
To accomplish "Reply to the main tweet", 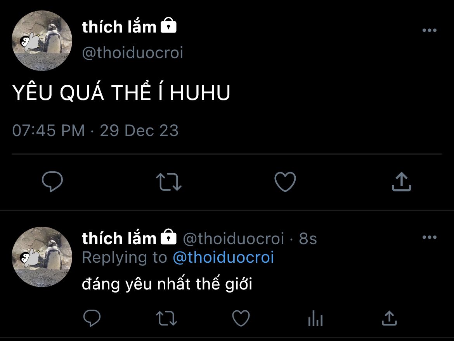I will [52, 182].
